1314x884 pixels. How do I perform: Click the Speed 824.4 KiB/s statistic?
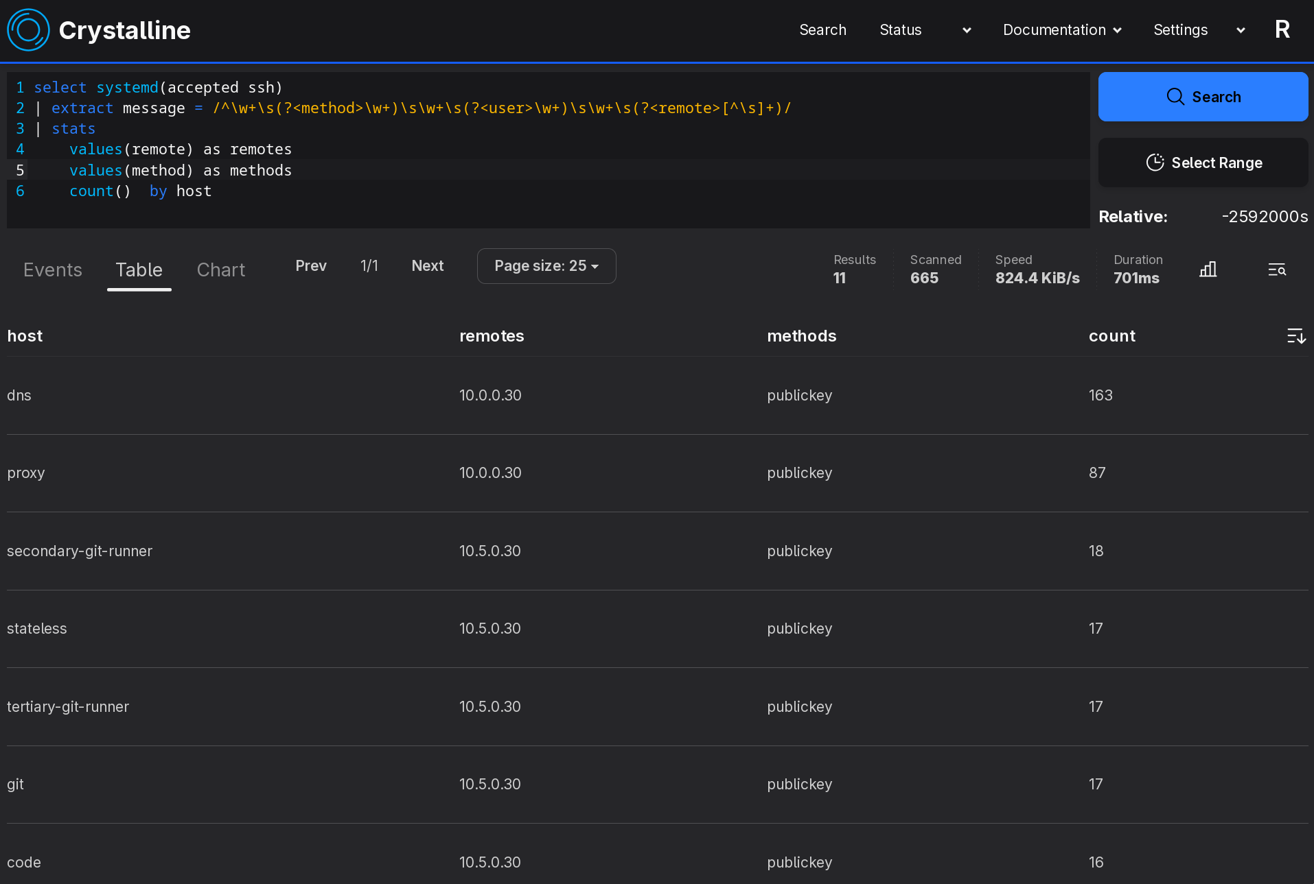click(1037, 270)
